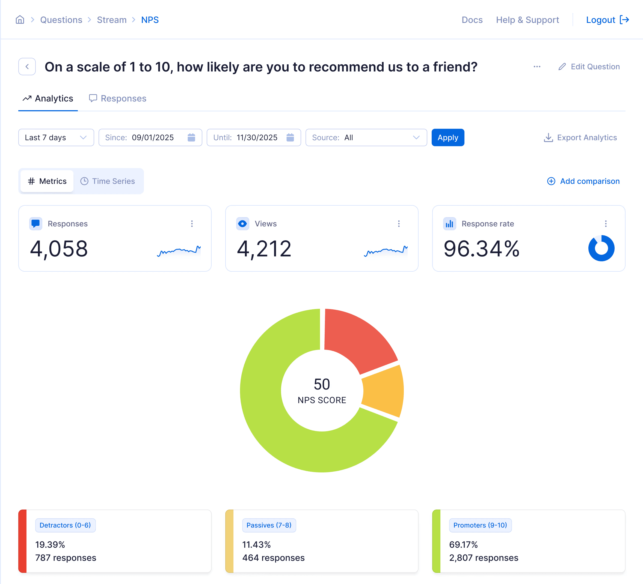The image size is (643, 584).
Task: Open Views card kebab menu
Action: pyautogui.click(x=399, y=224)
